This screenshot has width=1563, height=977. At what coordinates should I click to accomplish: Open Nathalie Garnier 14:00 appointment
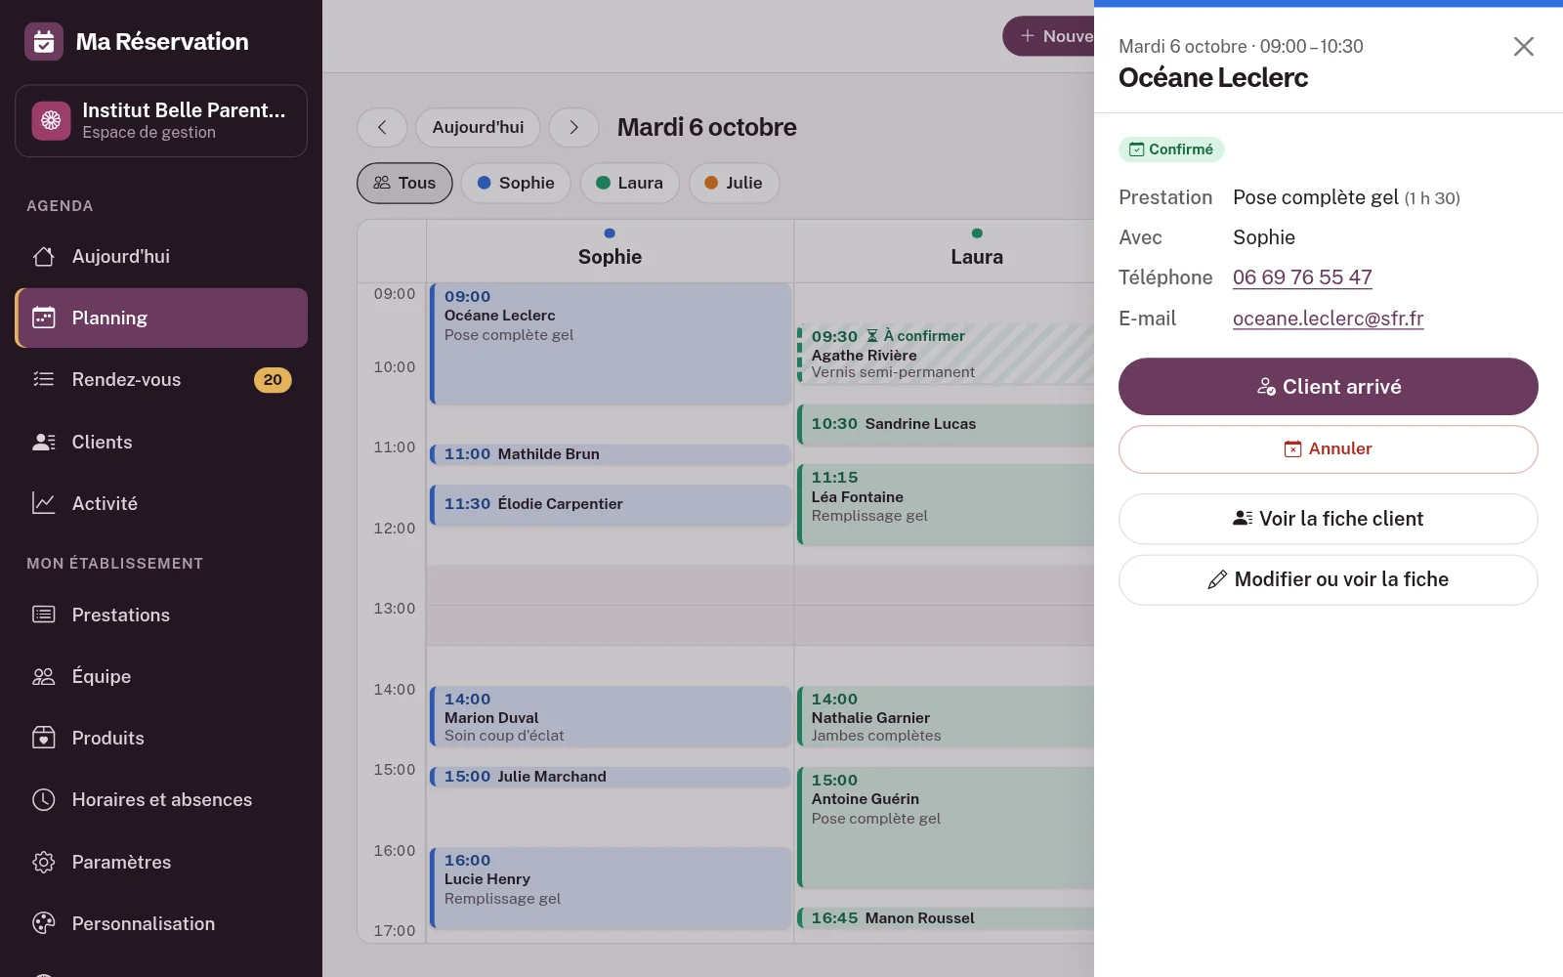[946, 717]
